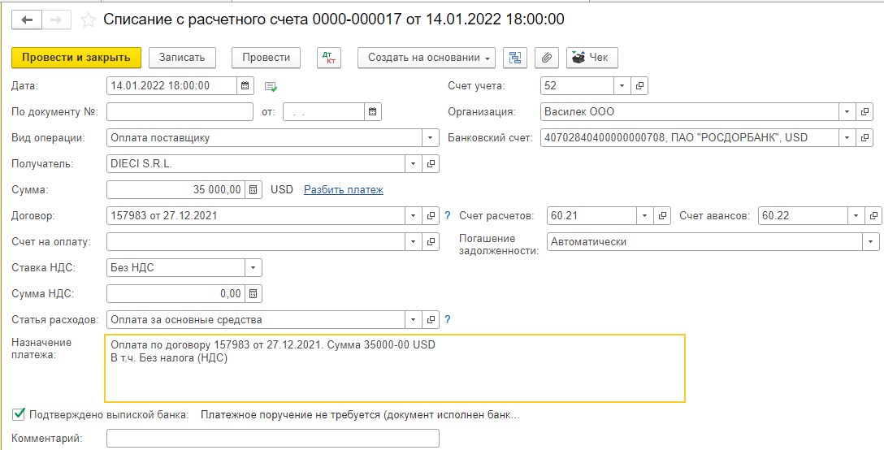Open the Ставка НДС dropdown
The height and width of the screenshot is (450, 884).
(253, 268)
